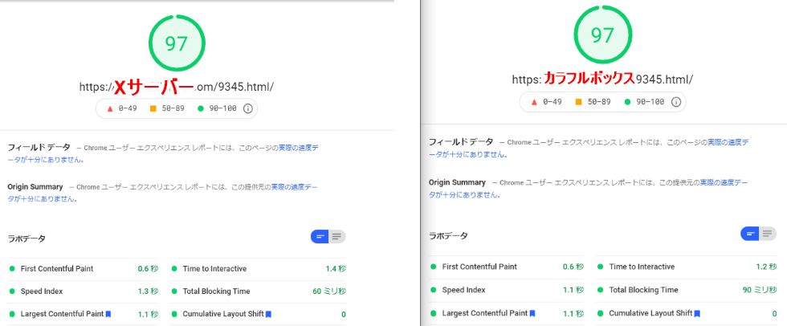Click the 97 score gauge in カラフルボックス panel

(601, 36)
